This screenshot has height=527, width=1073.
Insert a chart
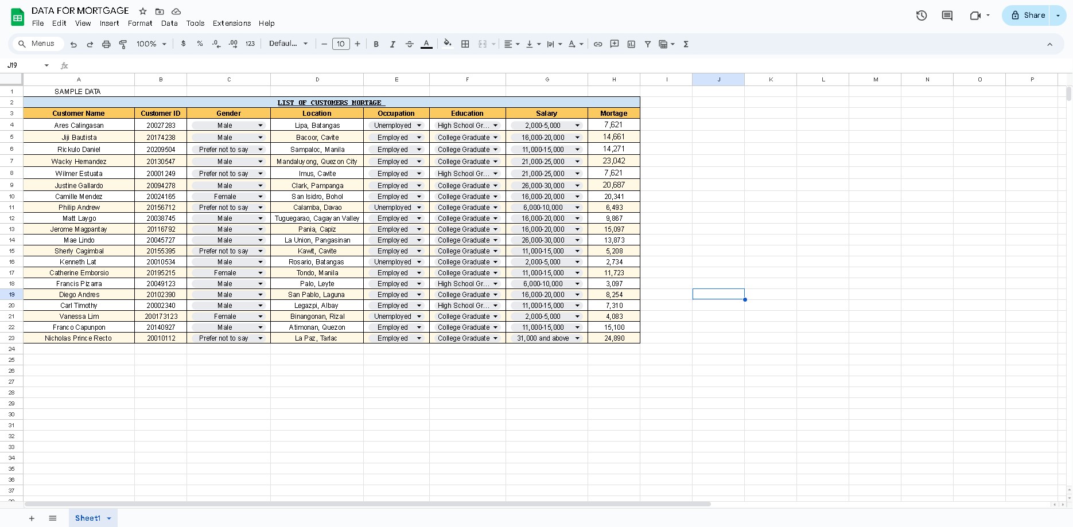631,44
